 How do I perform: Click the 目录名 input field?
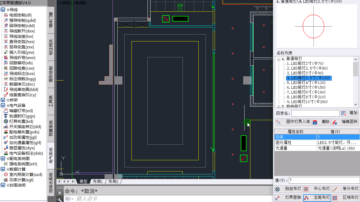(315, 113)
